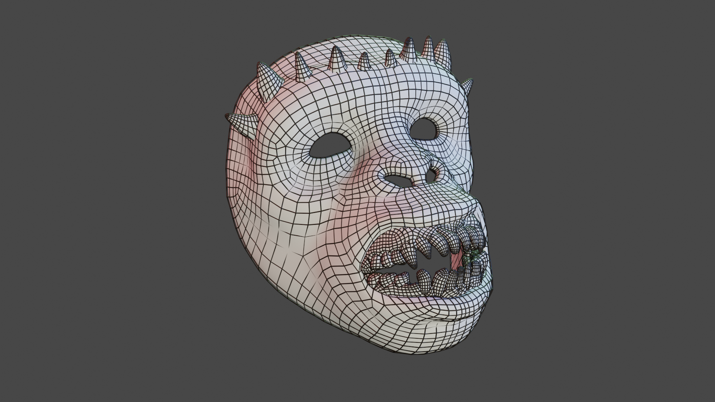This screenshot has width=715, height=402.
Task: Click the smaller nostril on the nose's far side
Action: (x=432, y=176)
